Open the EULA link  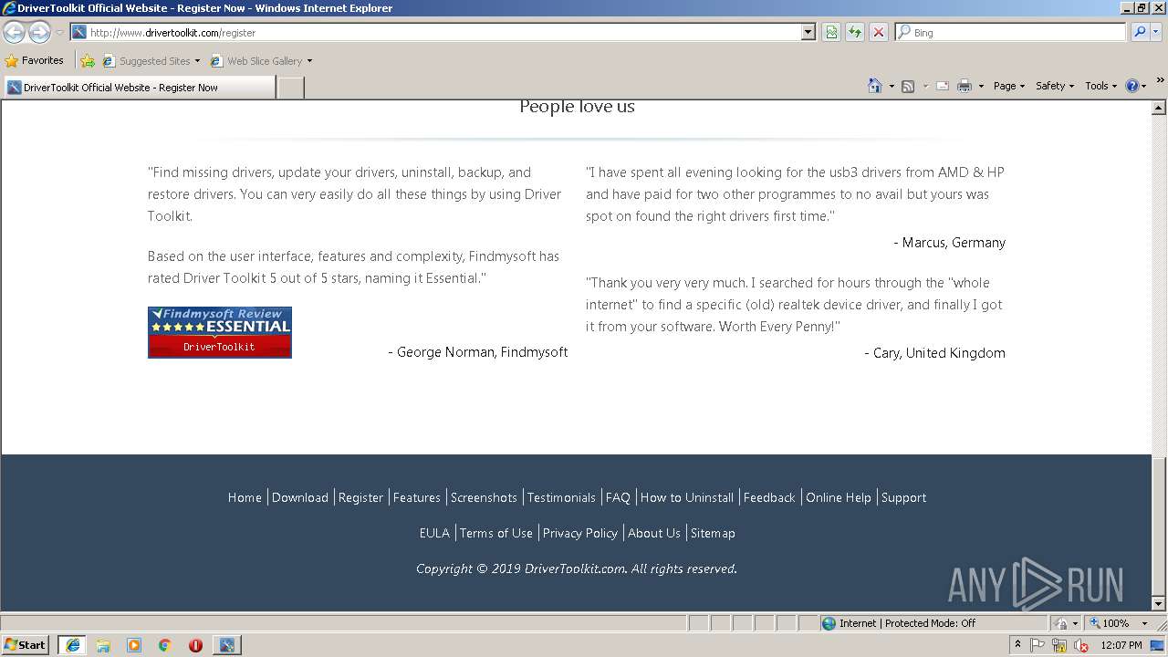point(434,533)
